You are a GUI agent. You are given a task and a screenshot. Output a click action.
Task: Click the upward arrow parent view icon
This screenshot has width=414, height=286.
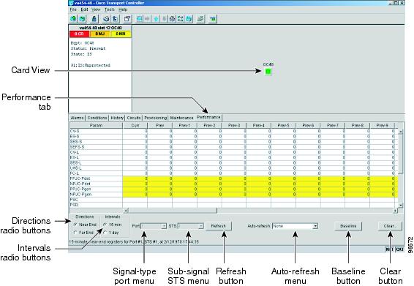[156, 19]
